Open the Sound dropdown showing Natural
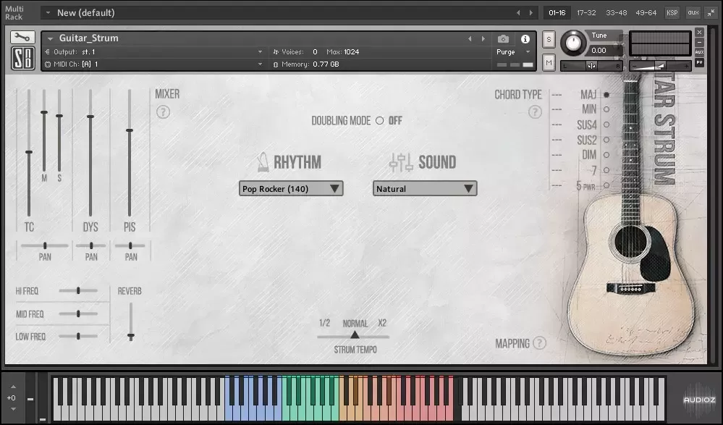The image size is (723, 425). (x=425, y=188)
